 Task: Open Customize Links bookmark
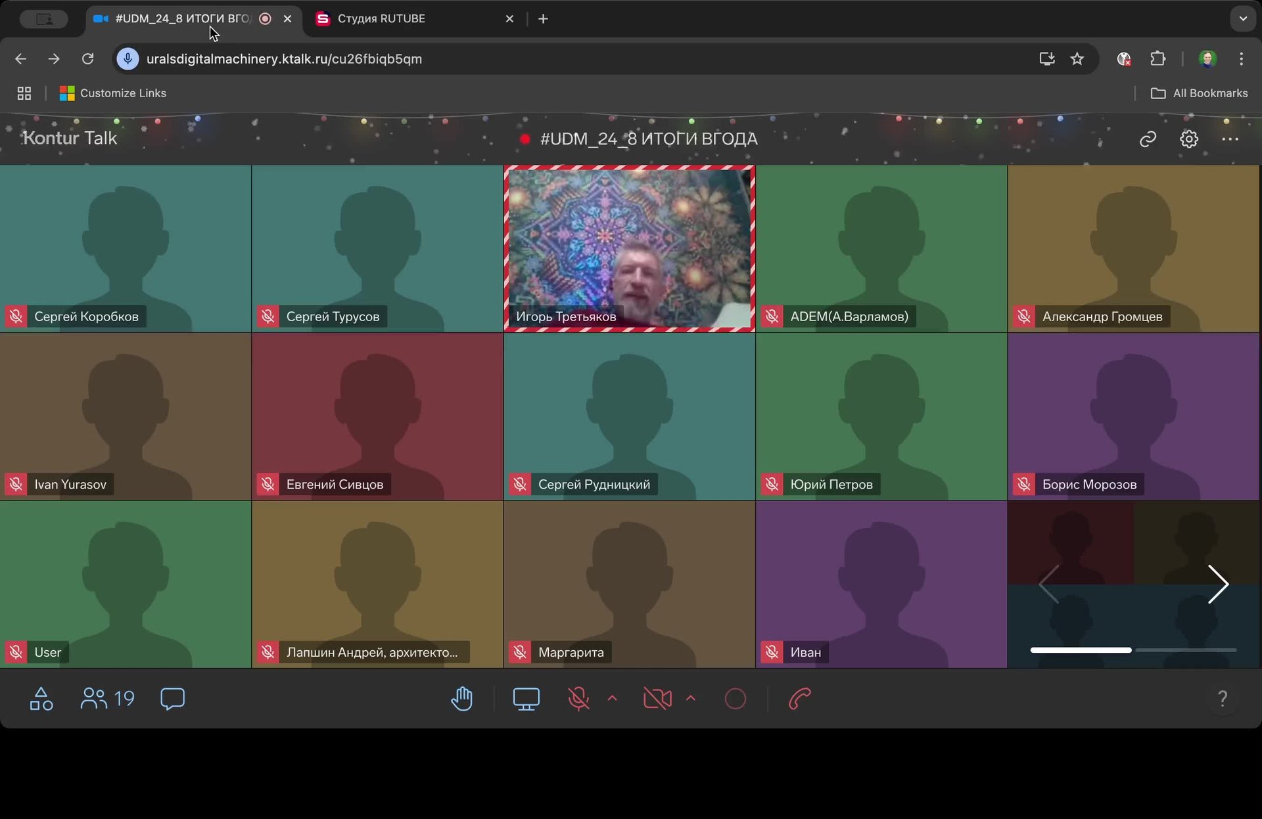113,93
